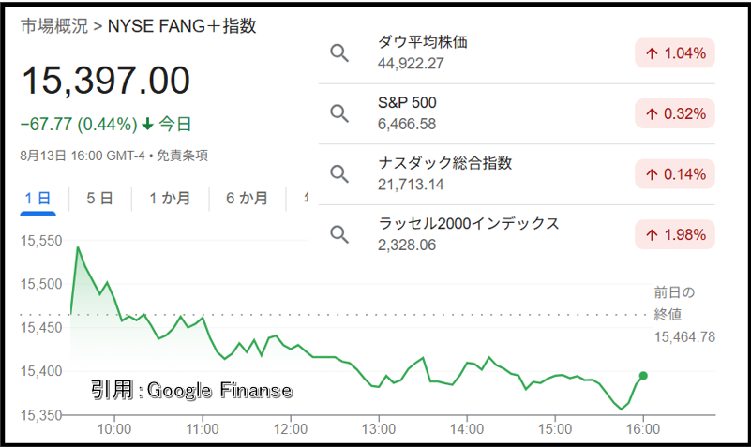751x447 pixels.
Task: Click the ラッセル2000 1.98% change badge
Action: click(675, 234)
